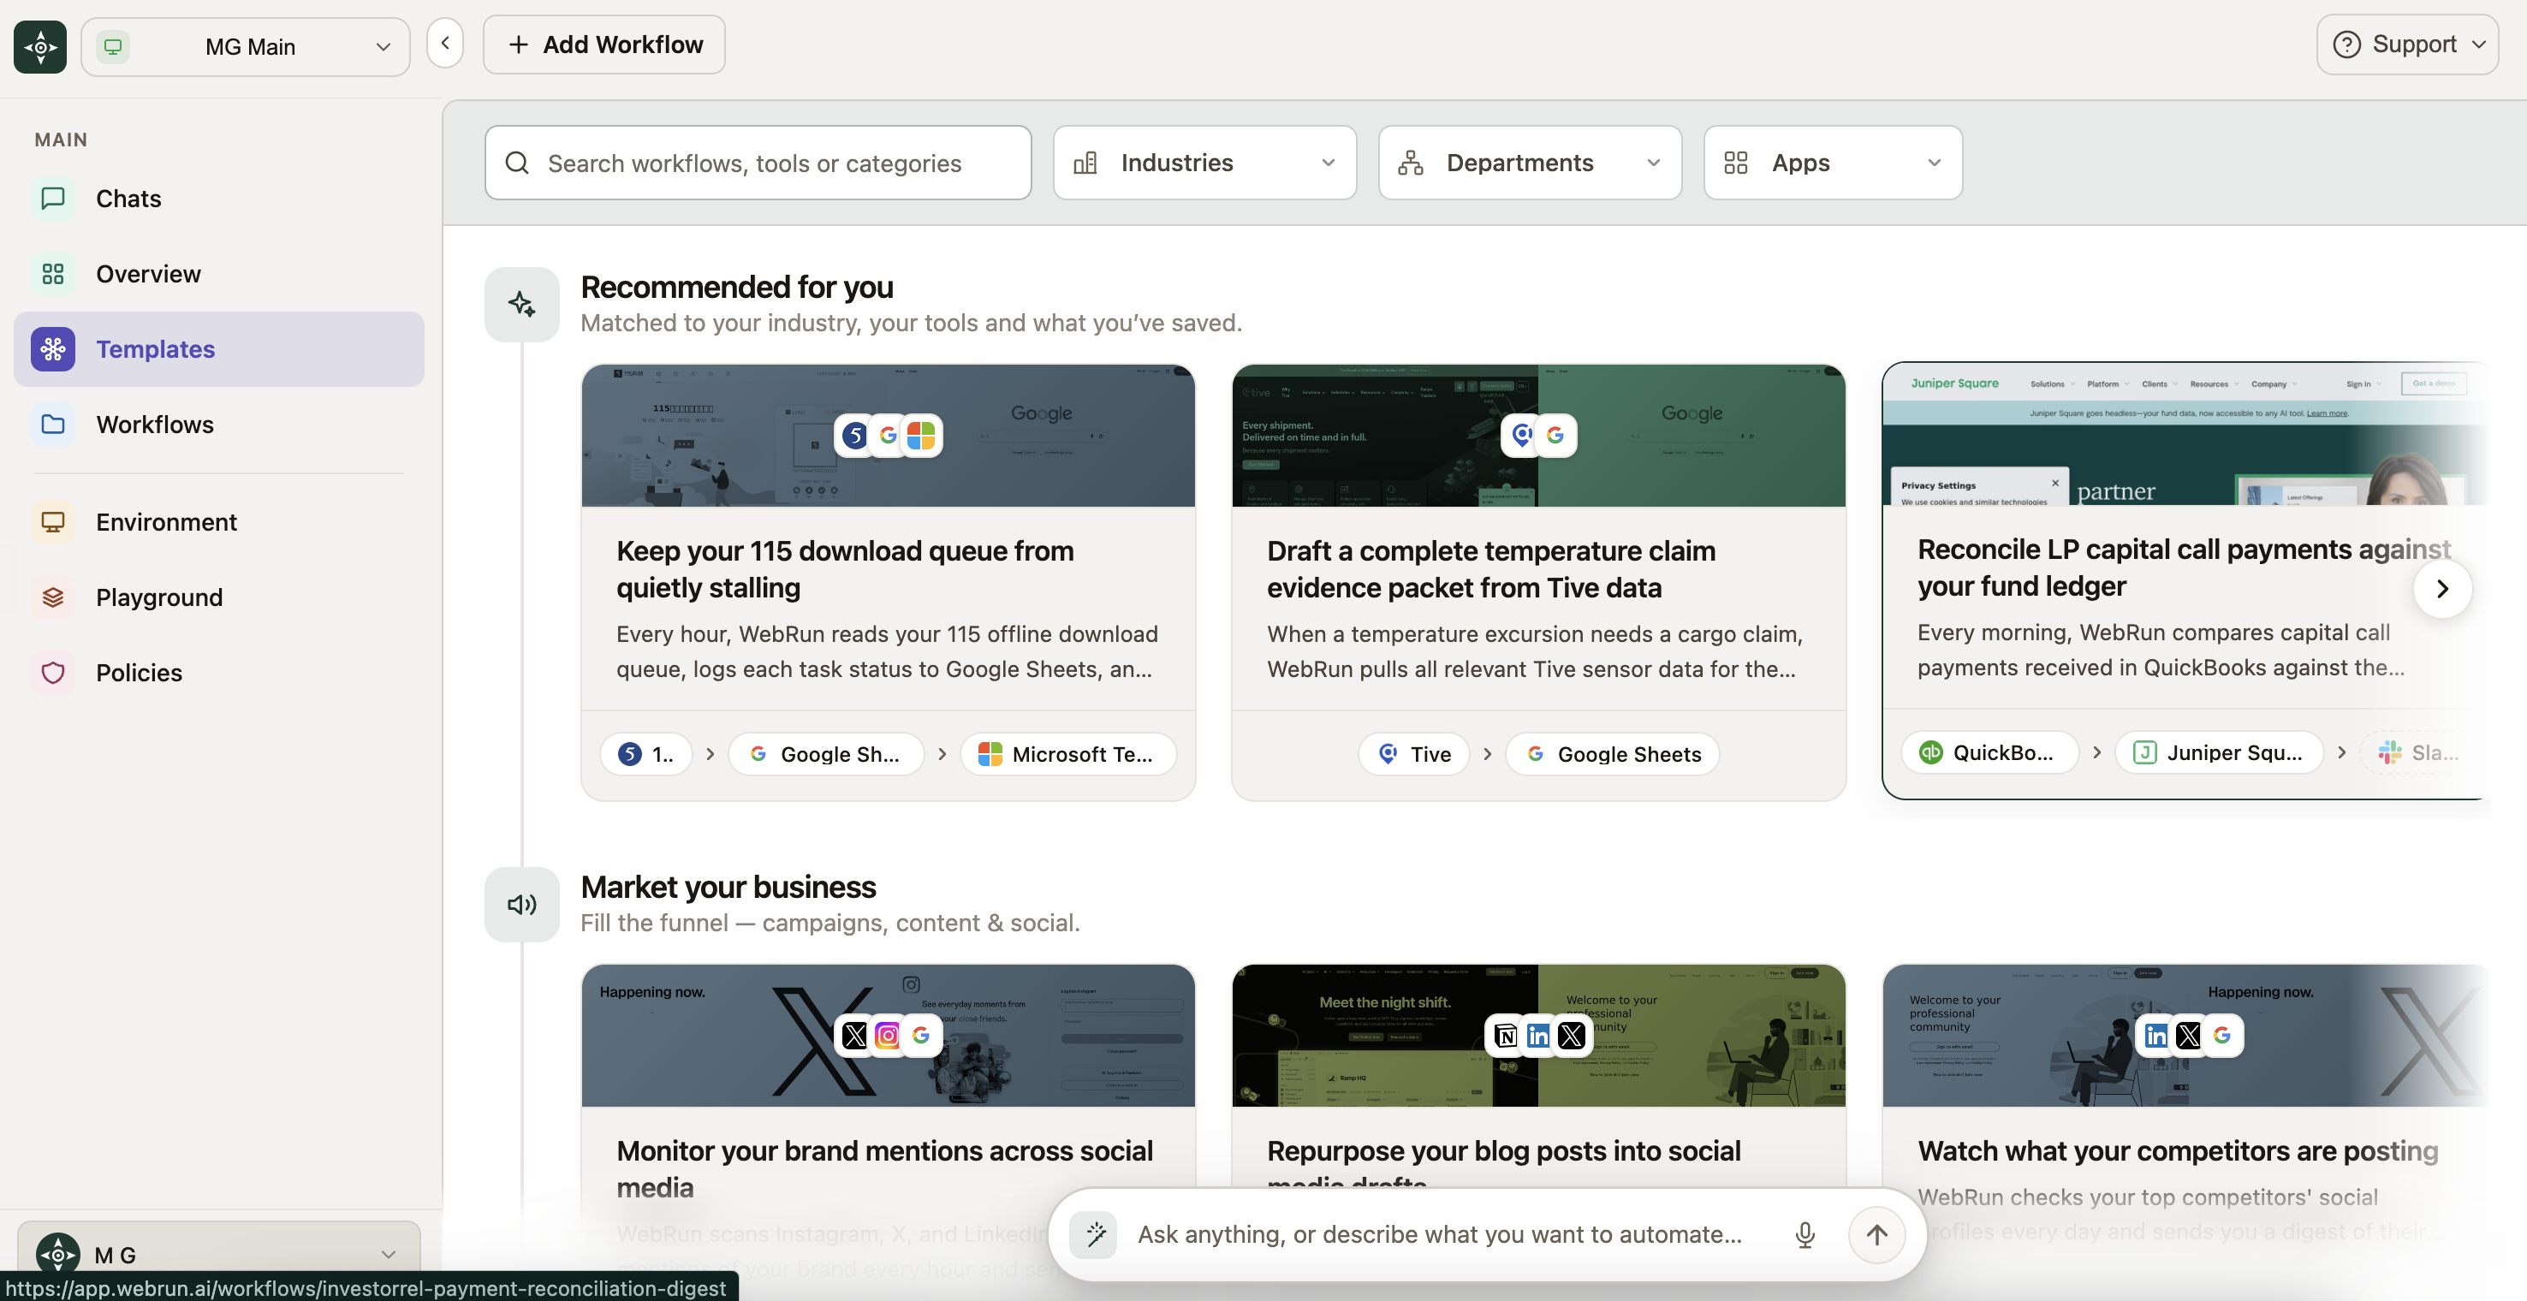Viewport: 2527px width, 1301px height.
Task: Click the Playground layers icon
Action: (53, 597)
